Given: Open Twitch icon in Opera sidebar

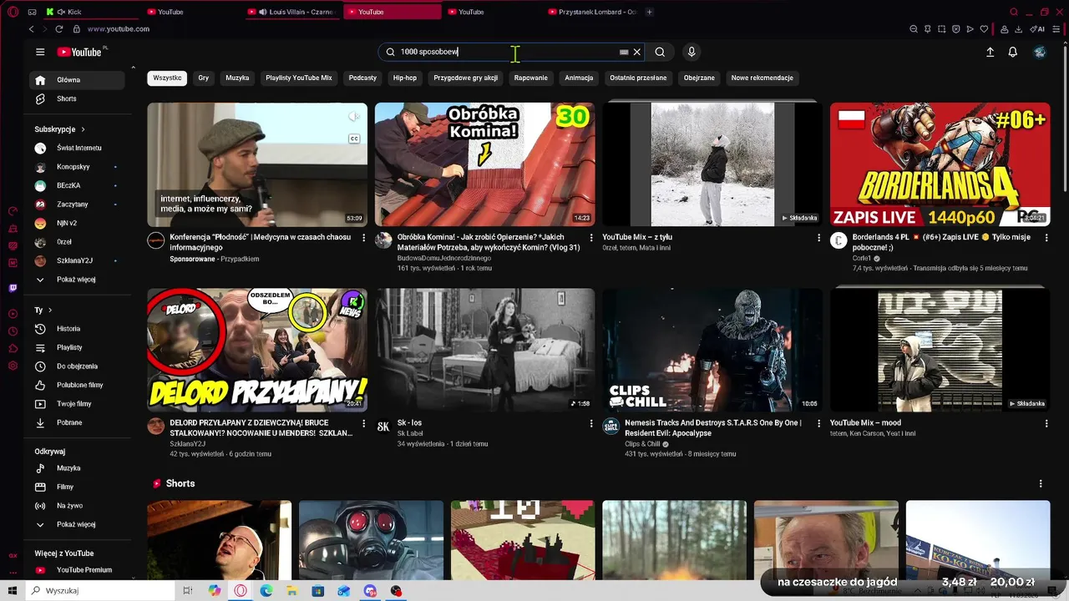Looking at the screenshot, I should point(13,287).
